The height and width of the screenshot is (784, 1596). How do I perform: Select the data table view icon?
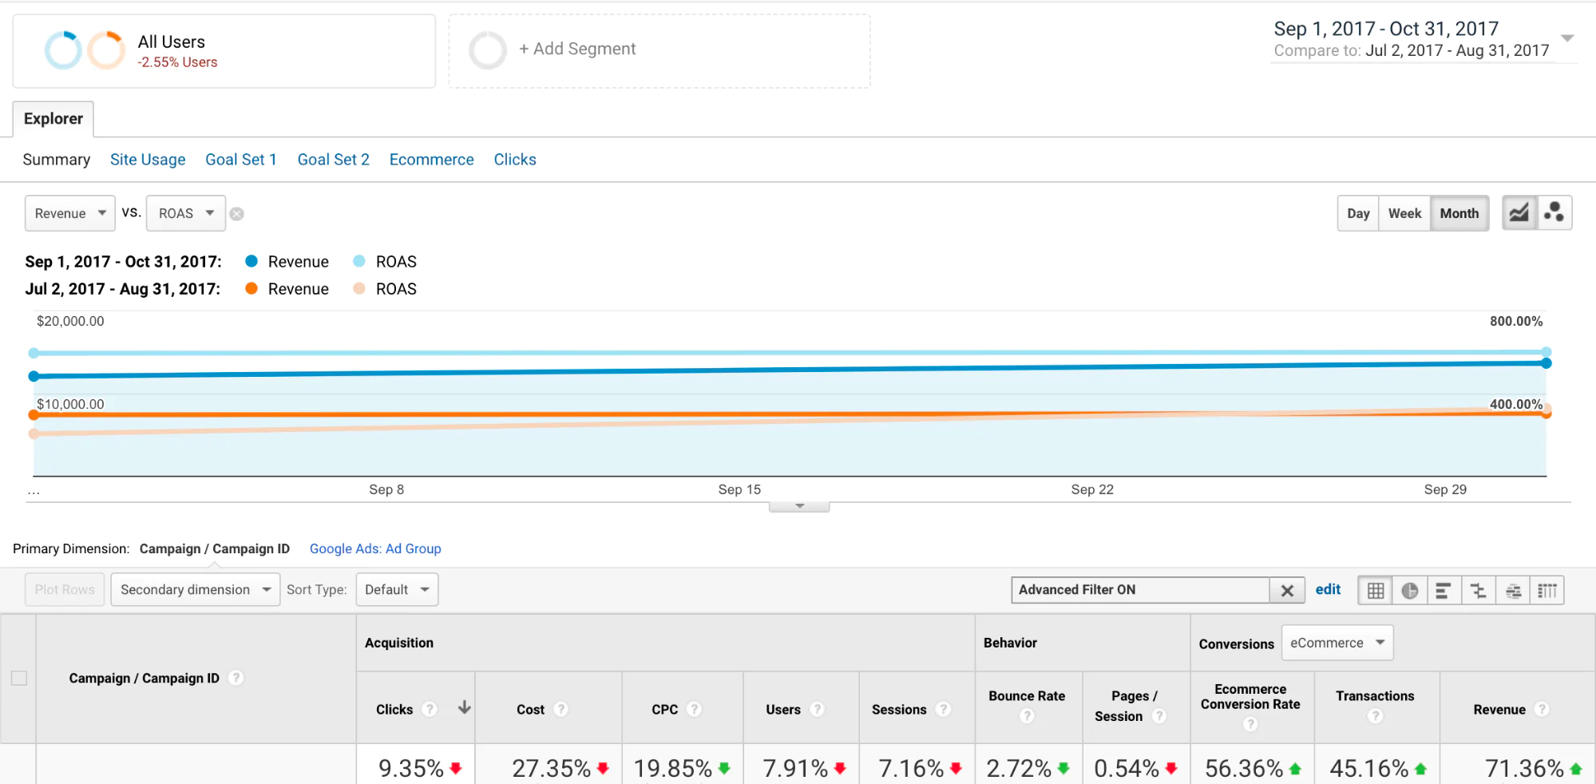pos(1376,591)
